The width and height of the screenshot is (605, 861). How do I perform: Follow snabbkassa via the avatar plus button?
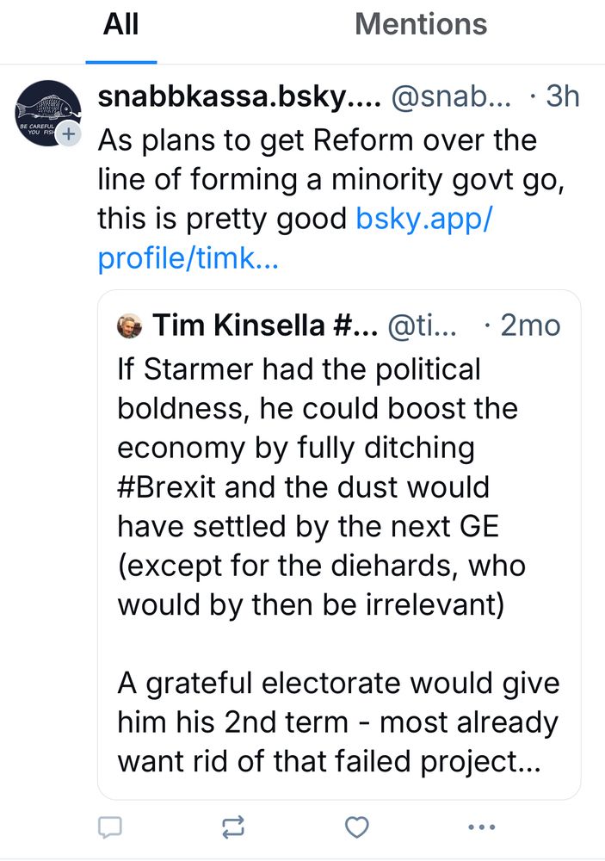pyautogui.click(x=70, y=134)
